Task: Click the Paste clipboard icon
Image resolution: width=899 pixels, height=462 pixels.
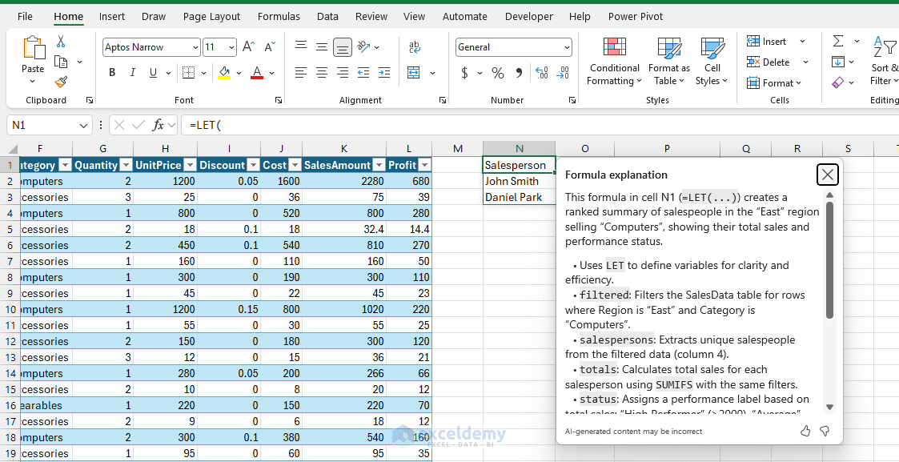Action: (x=33, y=47)
